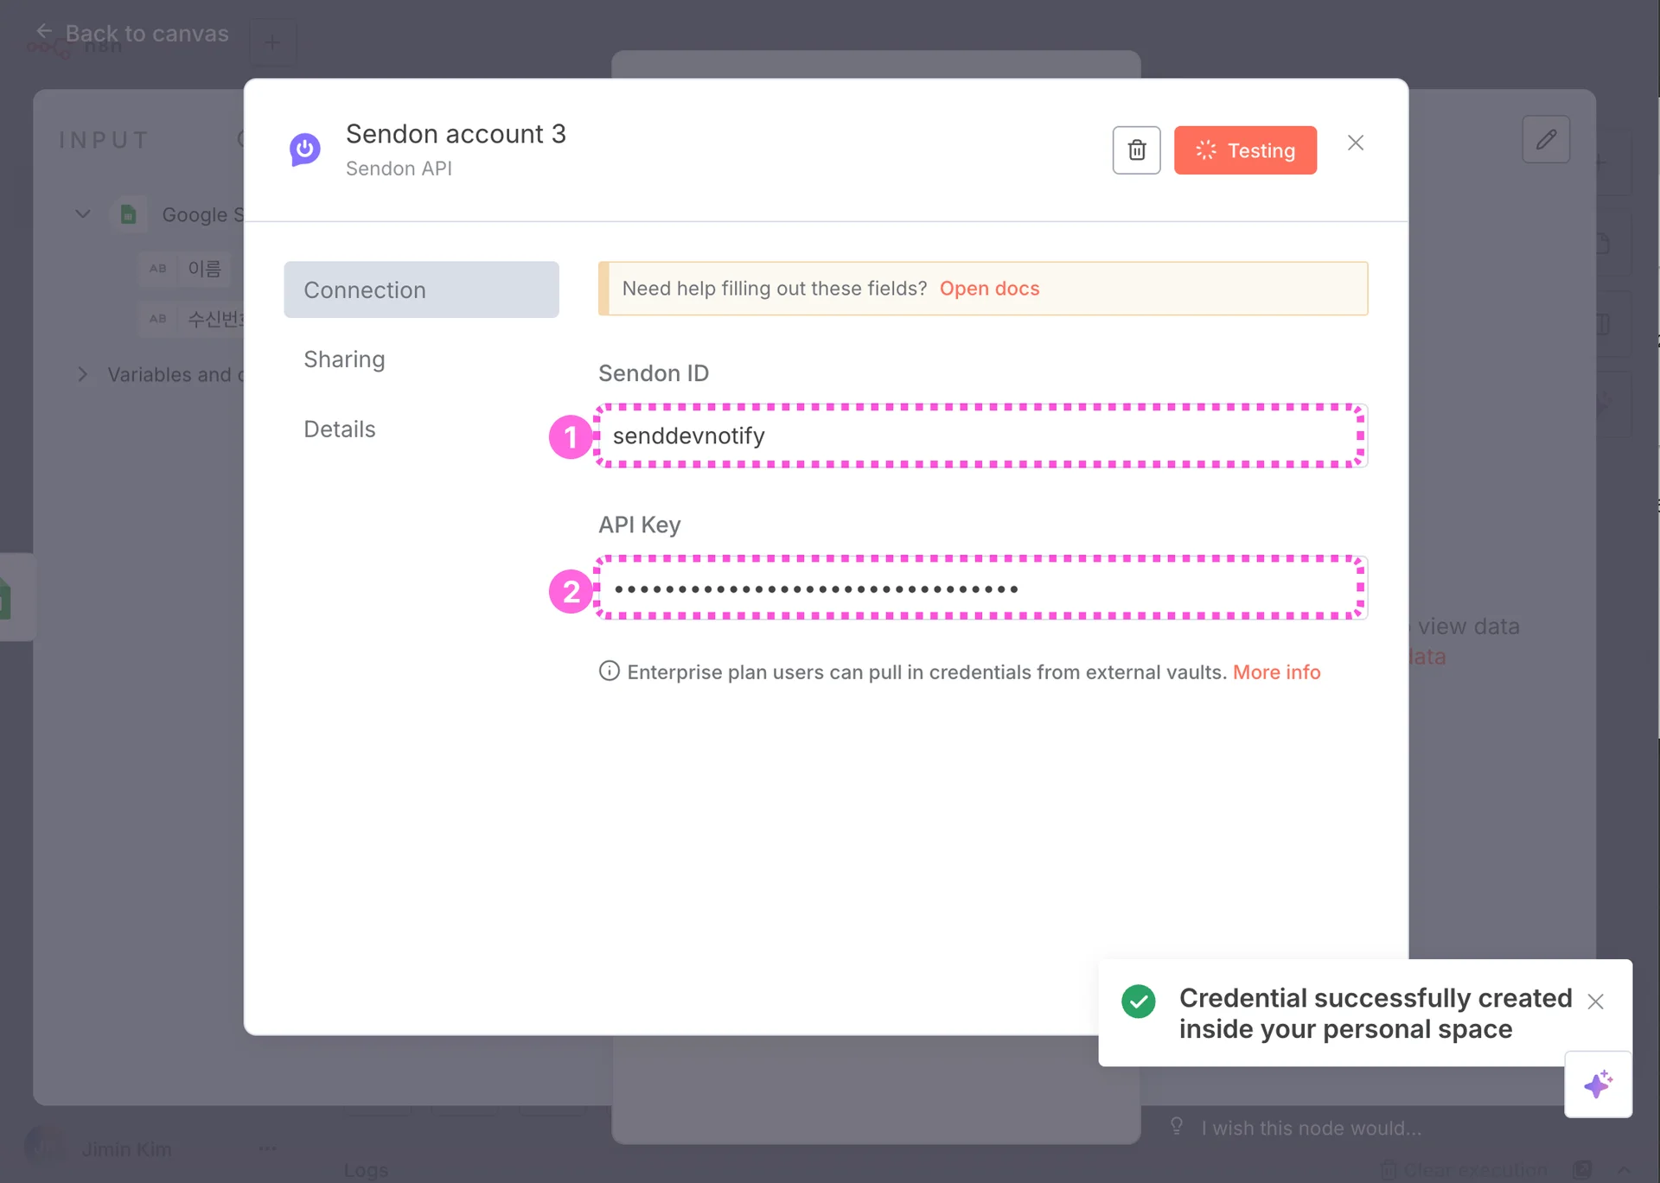Collapse the Google Sheets input node

[83, 214]
